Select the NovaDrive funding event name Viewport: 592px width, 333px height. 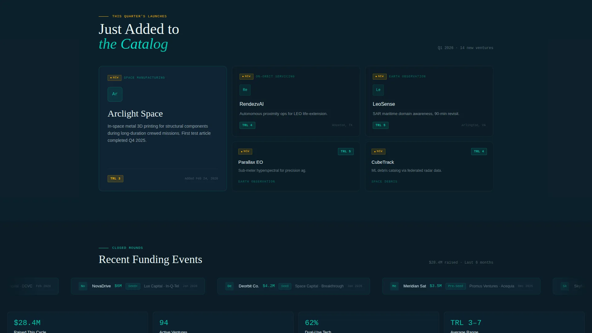(x=101, y=286)
